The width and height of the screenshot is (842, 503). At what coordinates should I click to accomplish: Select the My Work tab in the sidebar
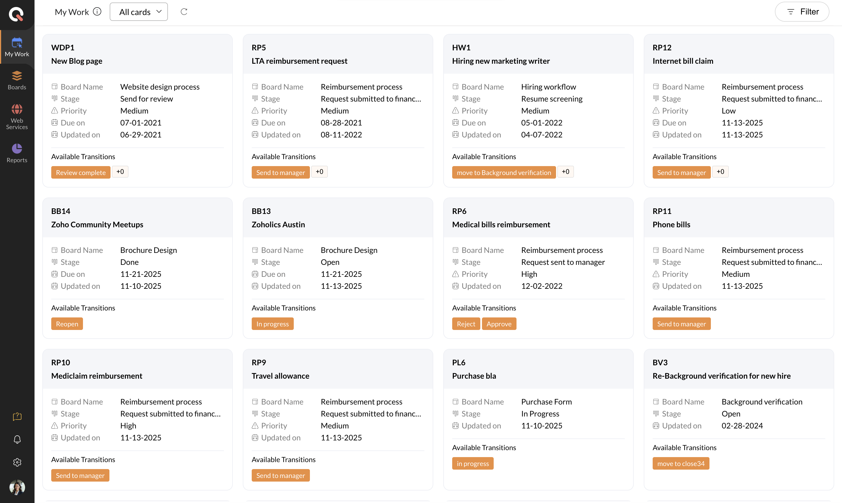click(17, 47)
